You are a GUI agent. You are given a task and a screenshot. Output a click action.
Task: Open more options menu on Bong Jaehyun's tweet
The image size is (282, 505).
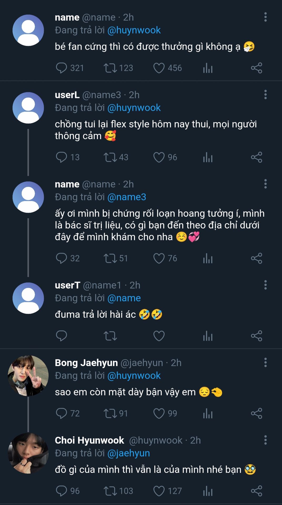[x=265, y=362]
